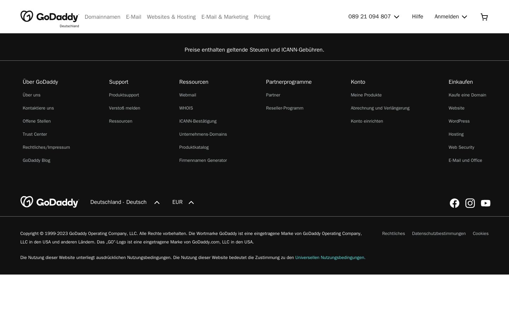Open the Ressourcen link under Support
Screen dimensions: 509x318
pyautogui.click(x=121, y=121)
